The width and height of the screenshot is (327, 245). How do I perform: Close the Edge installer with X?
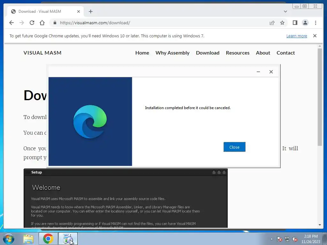click(271, 72)
